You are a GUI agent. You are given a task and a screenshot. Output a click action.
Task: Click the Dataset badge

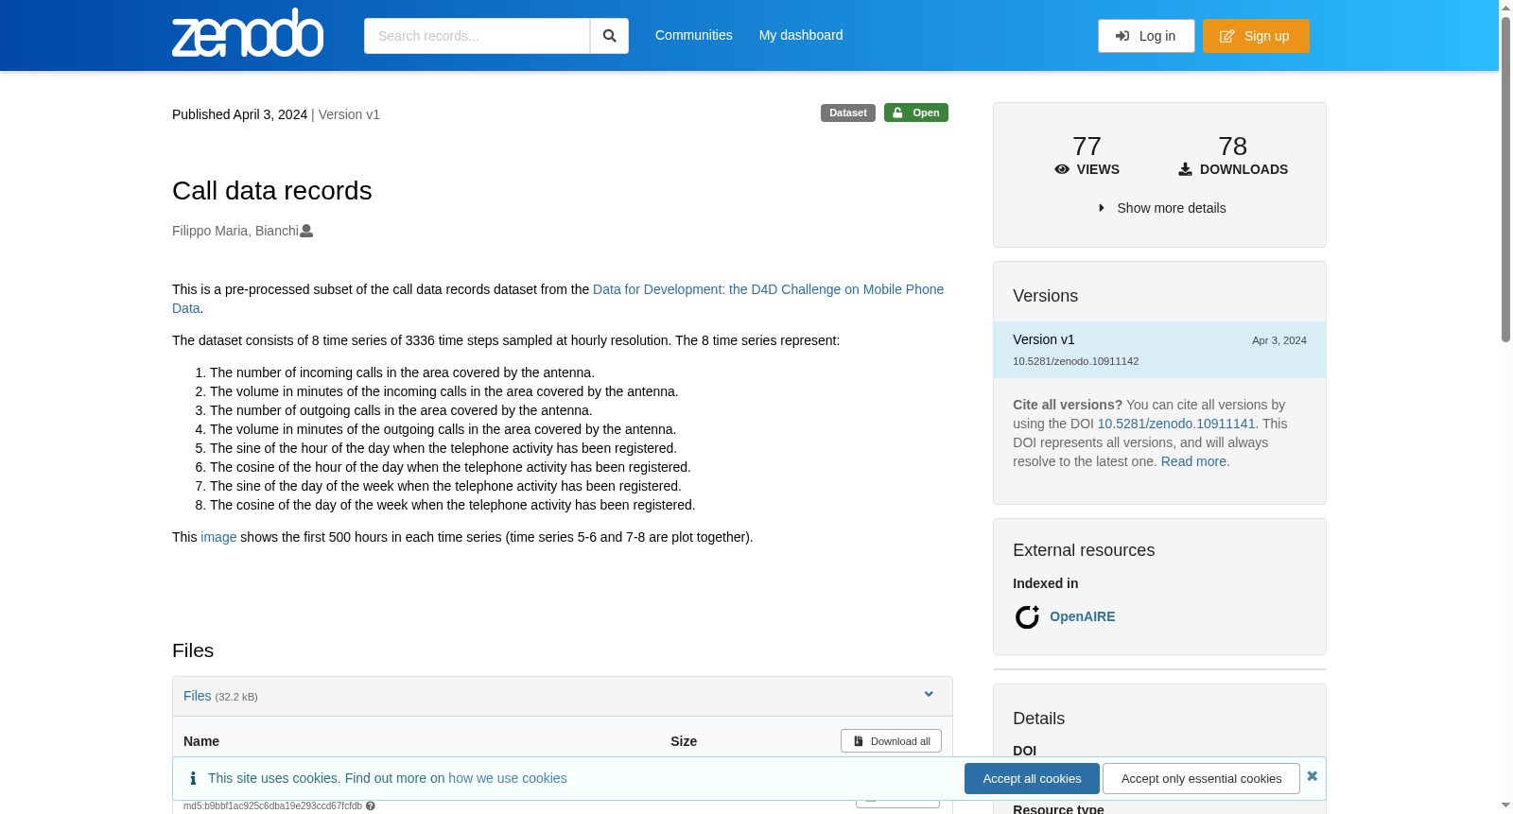[x=848, y=113]
